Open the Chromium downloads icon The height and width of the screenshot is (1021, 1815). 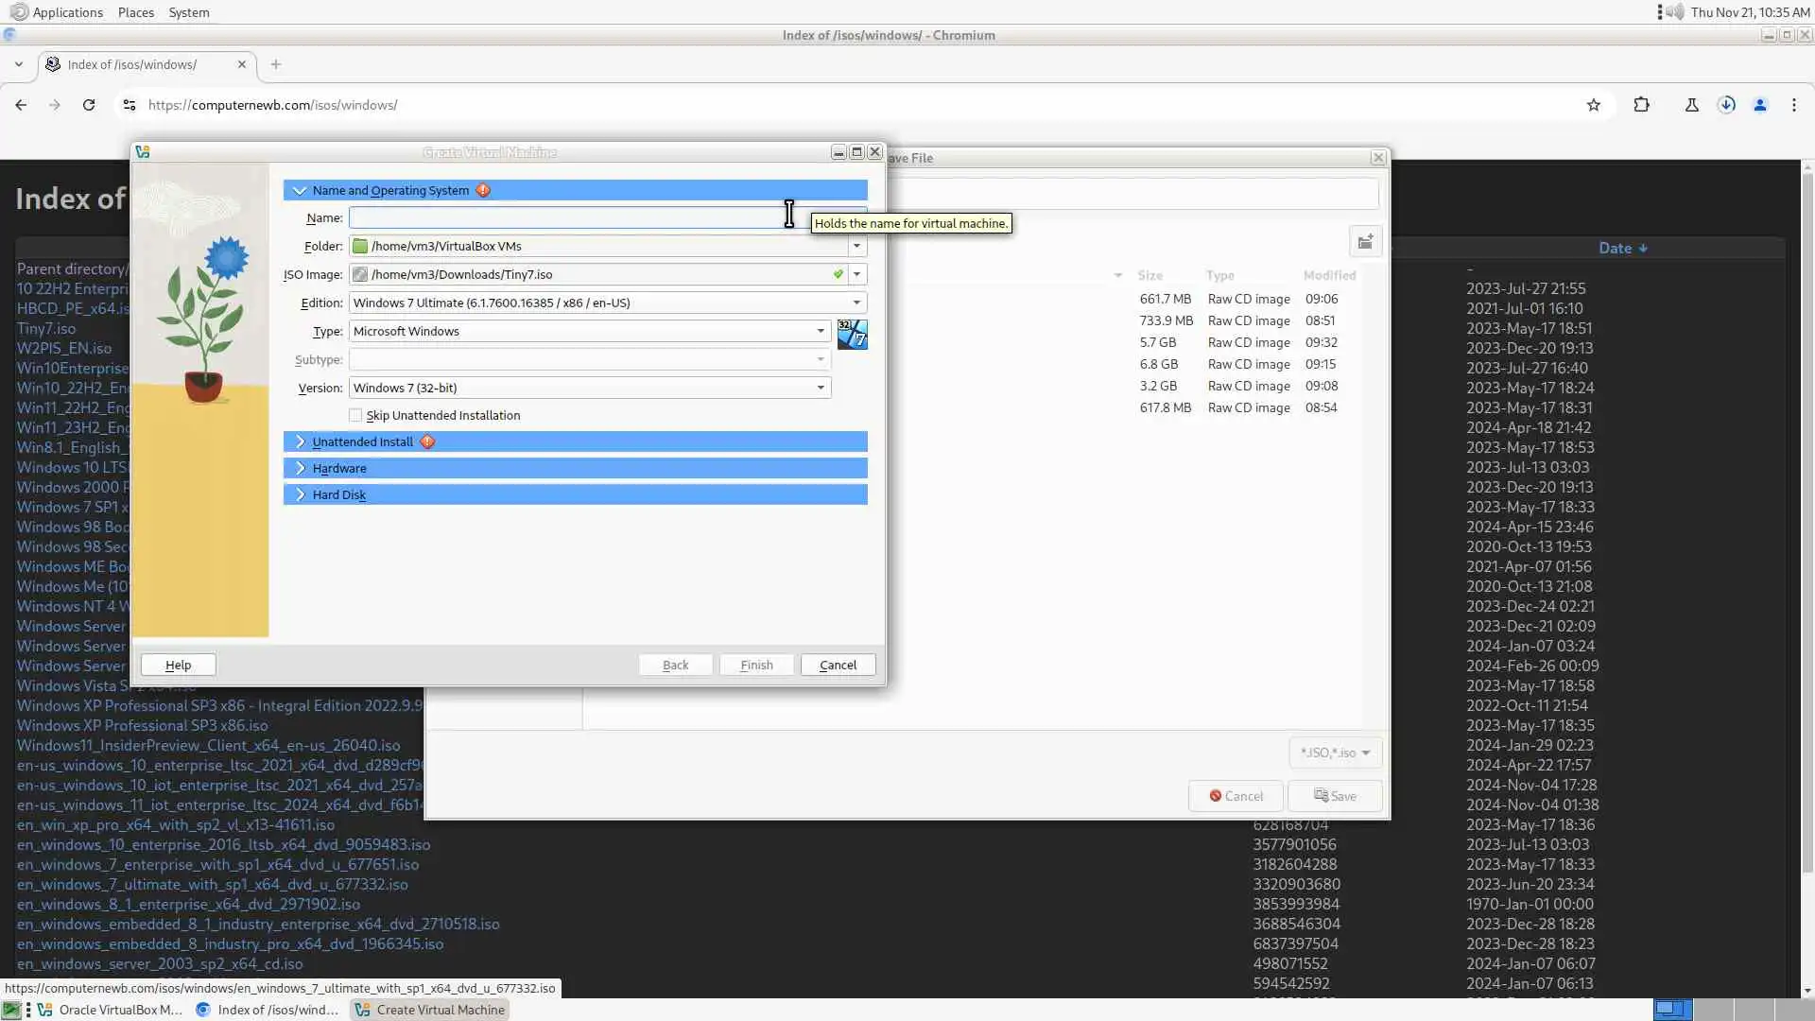1726,105
